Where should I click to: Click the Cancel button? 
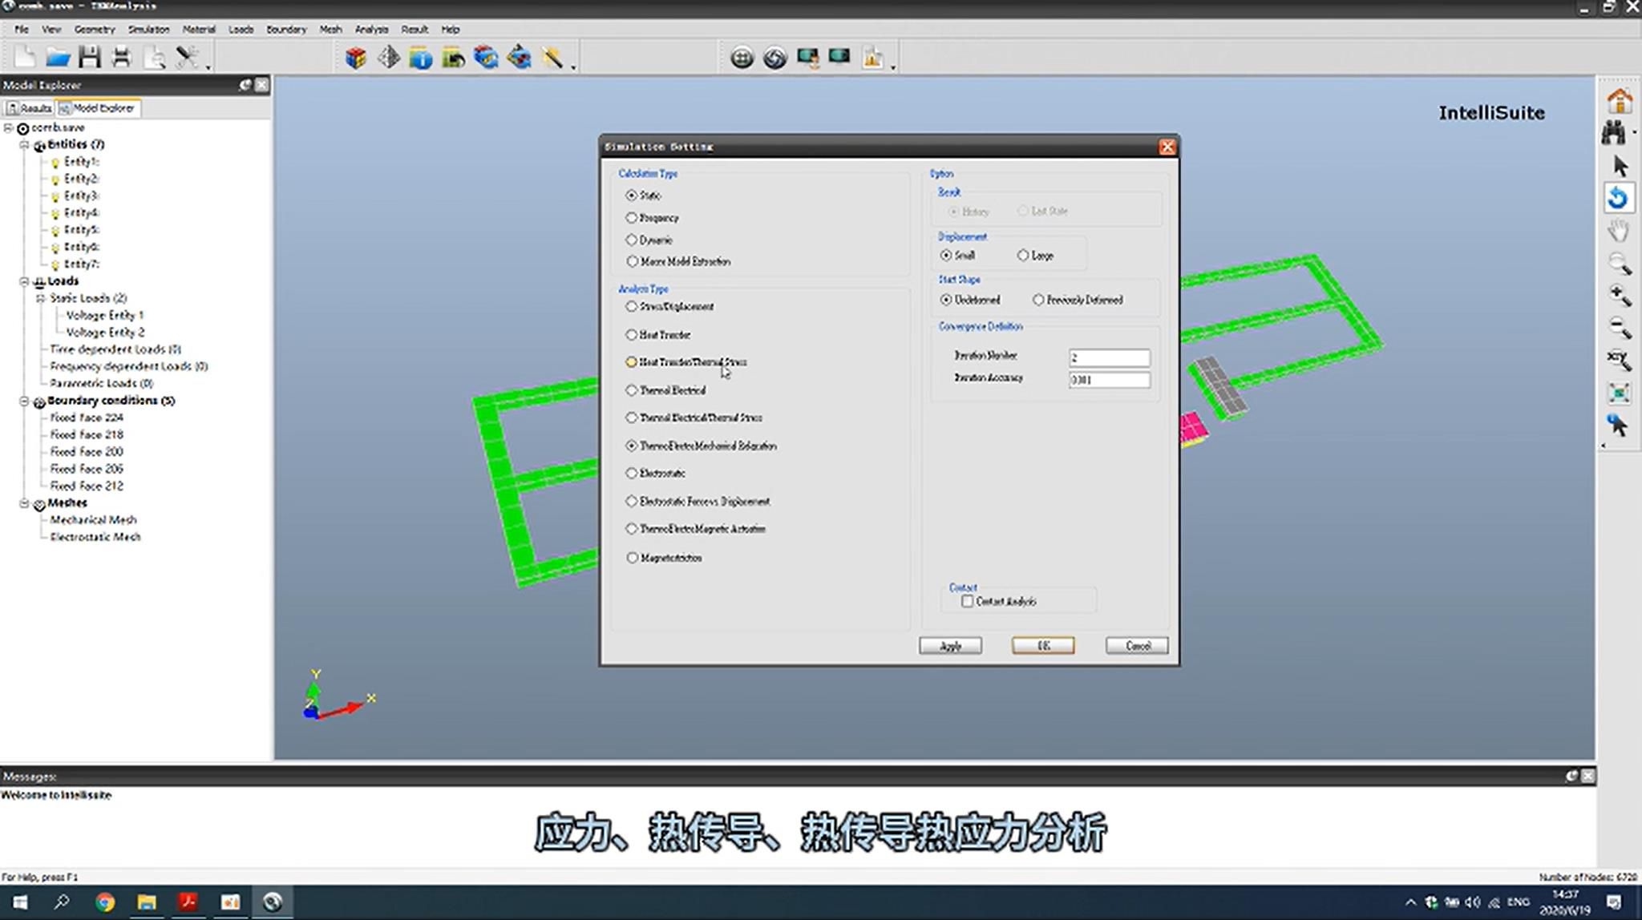coord(1137,646)
